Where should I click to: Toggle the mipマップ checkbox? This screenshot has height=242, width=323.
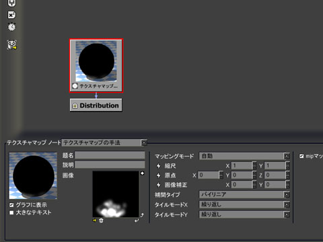point(301,156)
